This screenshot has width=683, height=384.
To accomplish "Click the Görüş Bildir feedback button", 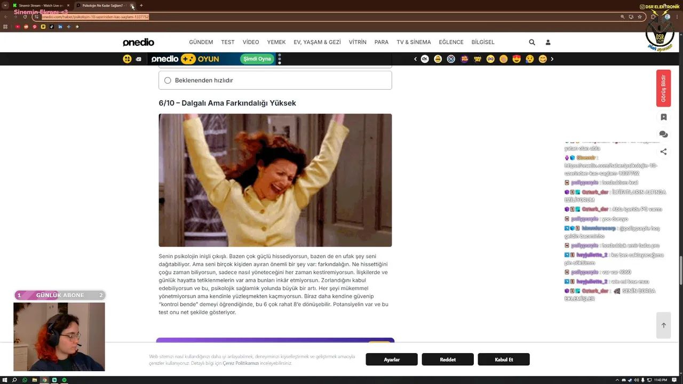I will pos(663,88).
